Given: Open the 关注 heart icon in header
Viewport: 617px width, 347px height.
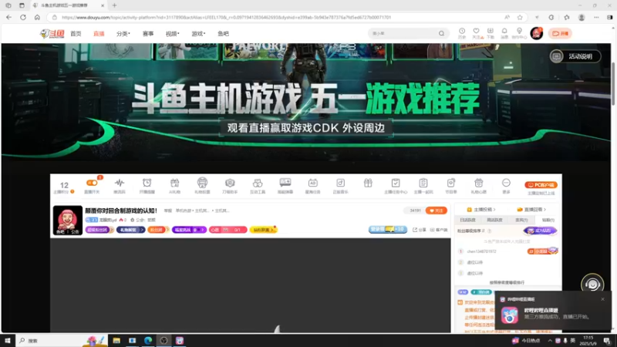Looking at the screenshot, I should pyautogui.click(x=476, y=31).
